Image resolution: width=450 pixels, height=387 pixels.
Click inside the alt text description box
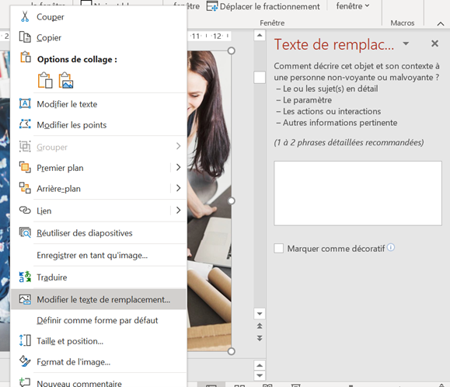tap(358, 193)
